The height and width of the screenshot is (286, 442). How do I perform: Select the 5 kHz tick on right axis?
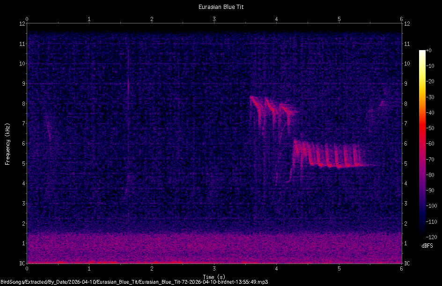point(405,163)
